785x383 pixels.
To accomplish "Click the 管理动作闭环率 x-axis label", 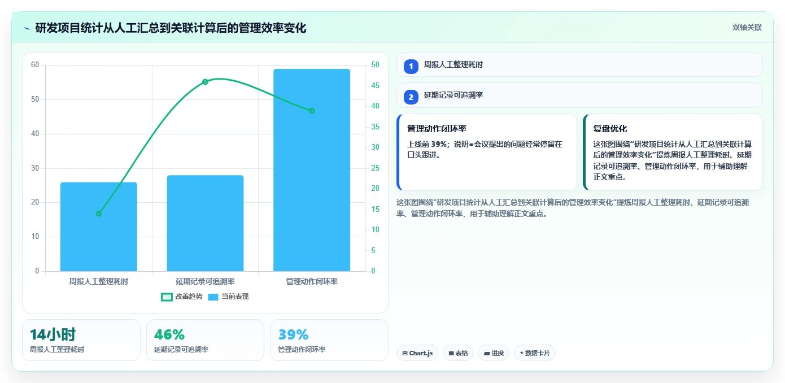I will click(312, 281).
